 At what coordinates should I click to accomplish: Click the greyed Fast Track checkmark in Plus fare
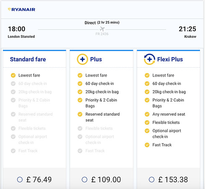(x=80, y=151)
